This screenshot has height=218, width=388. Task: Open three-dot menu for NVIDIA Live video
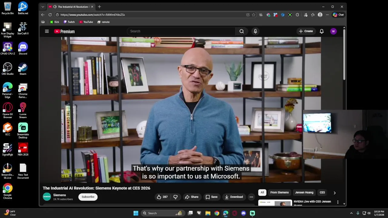[338, 202]
